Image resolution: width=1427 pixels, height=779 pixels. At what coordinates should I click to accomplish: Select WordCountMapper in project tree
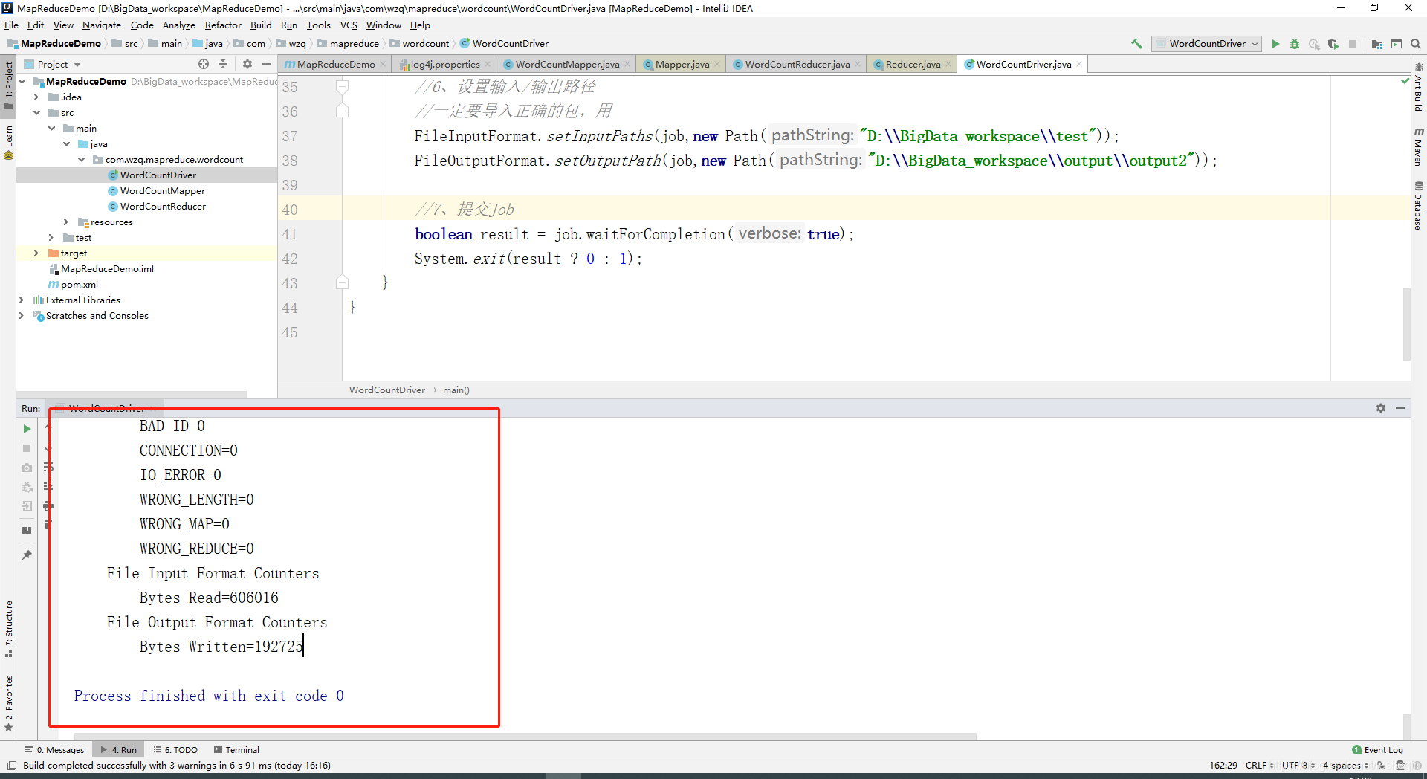coord(162,191)
